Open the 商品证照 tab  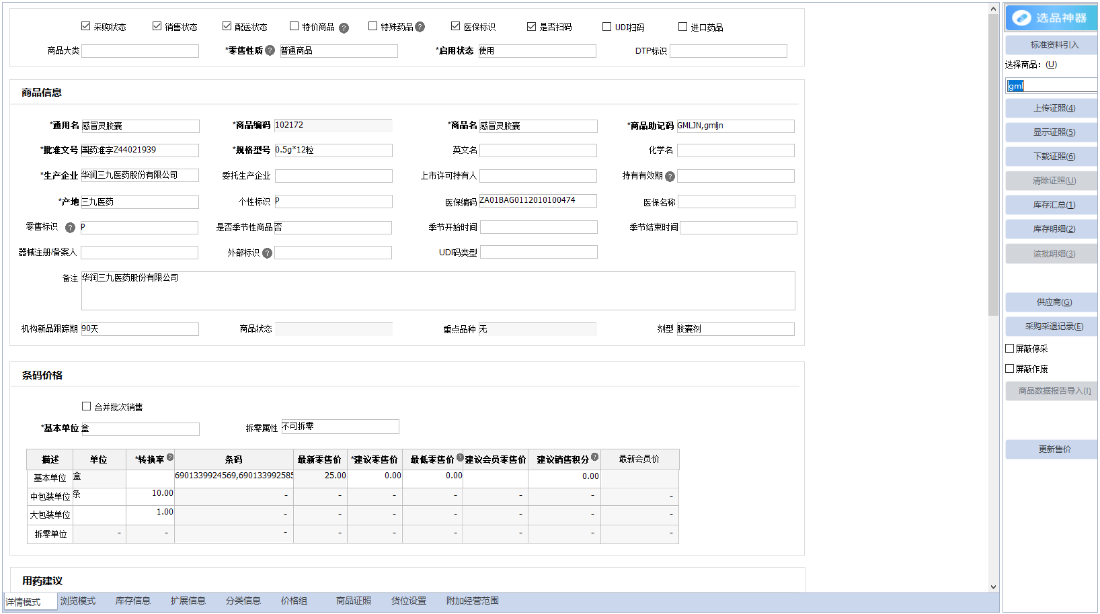click(x=352, y=601)
